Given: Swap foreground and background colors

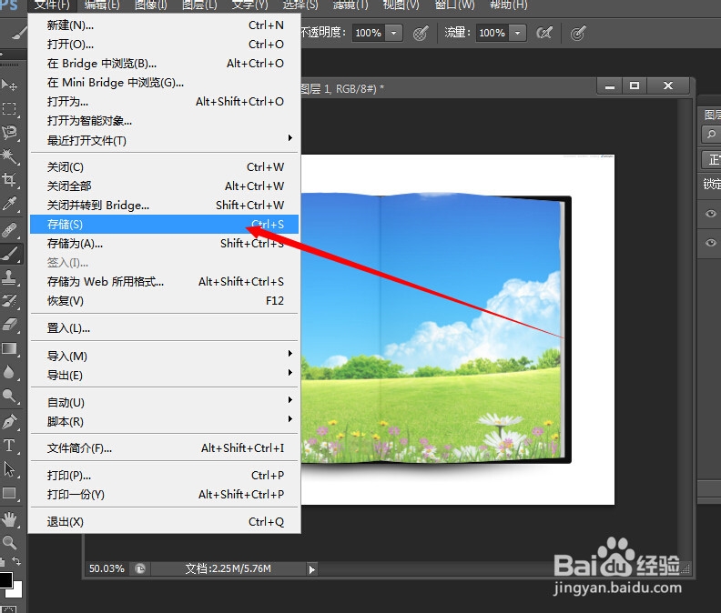Looking at the screenshot, I should pyautogui.click(x=16, y=561).
